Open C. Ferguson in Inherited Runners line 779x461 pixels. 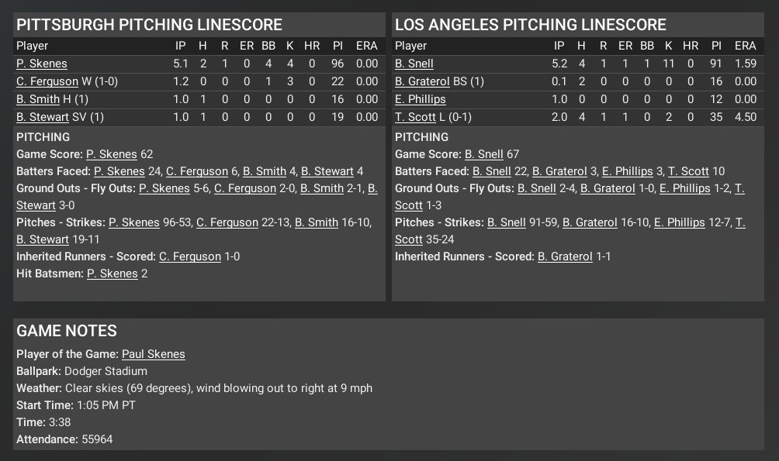tap(189, 256)
